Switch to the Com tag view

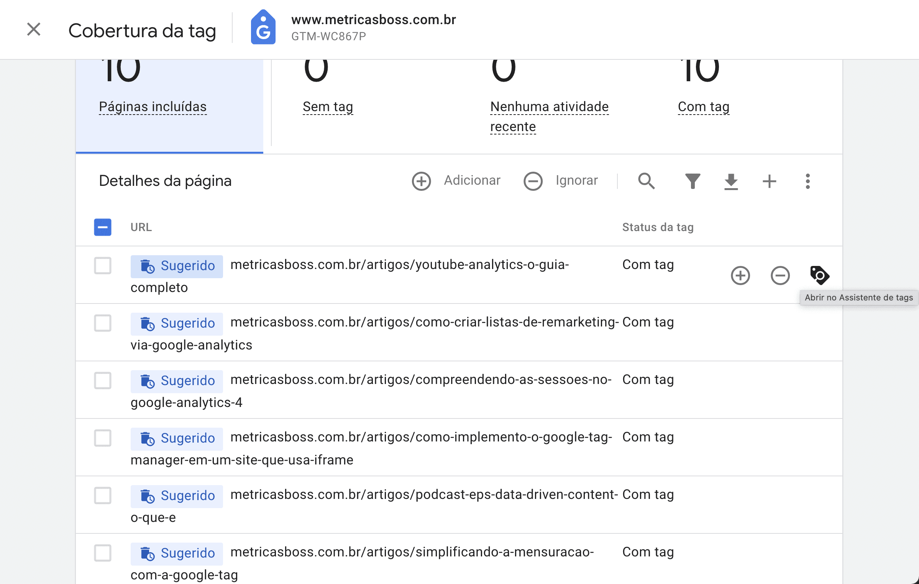tap(703, 107)
